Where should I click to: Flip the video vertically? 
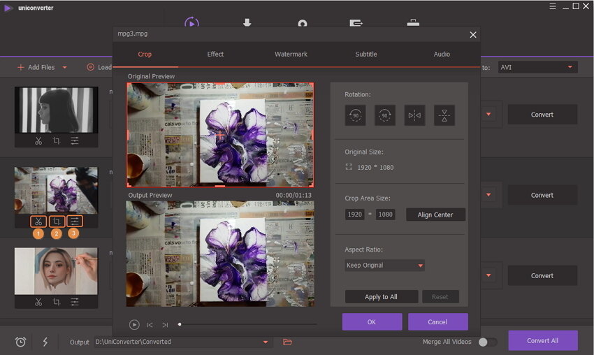pyautogui.click(x=444, y=115)
